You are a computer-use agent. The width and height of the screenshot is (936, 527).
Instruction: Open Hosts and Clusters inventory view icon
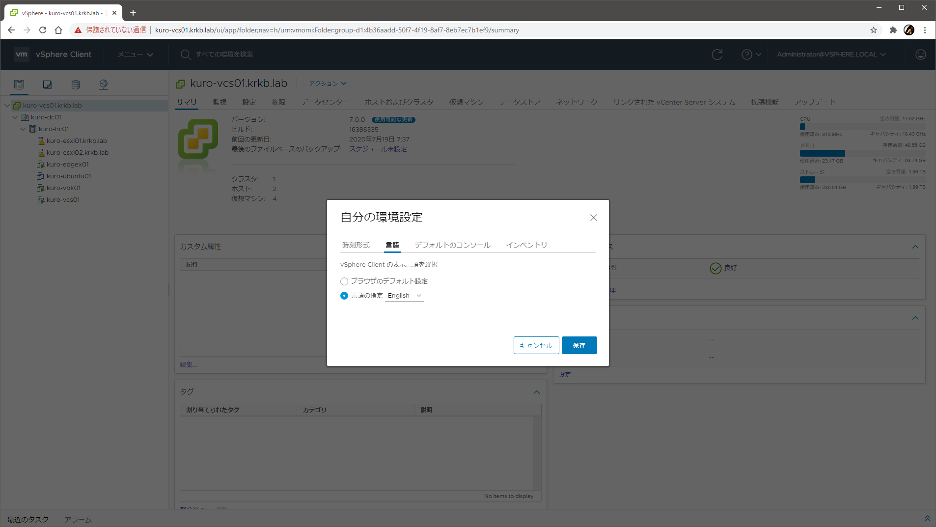click(19, 84)
